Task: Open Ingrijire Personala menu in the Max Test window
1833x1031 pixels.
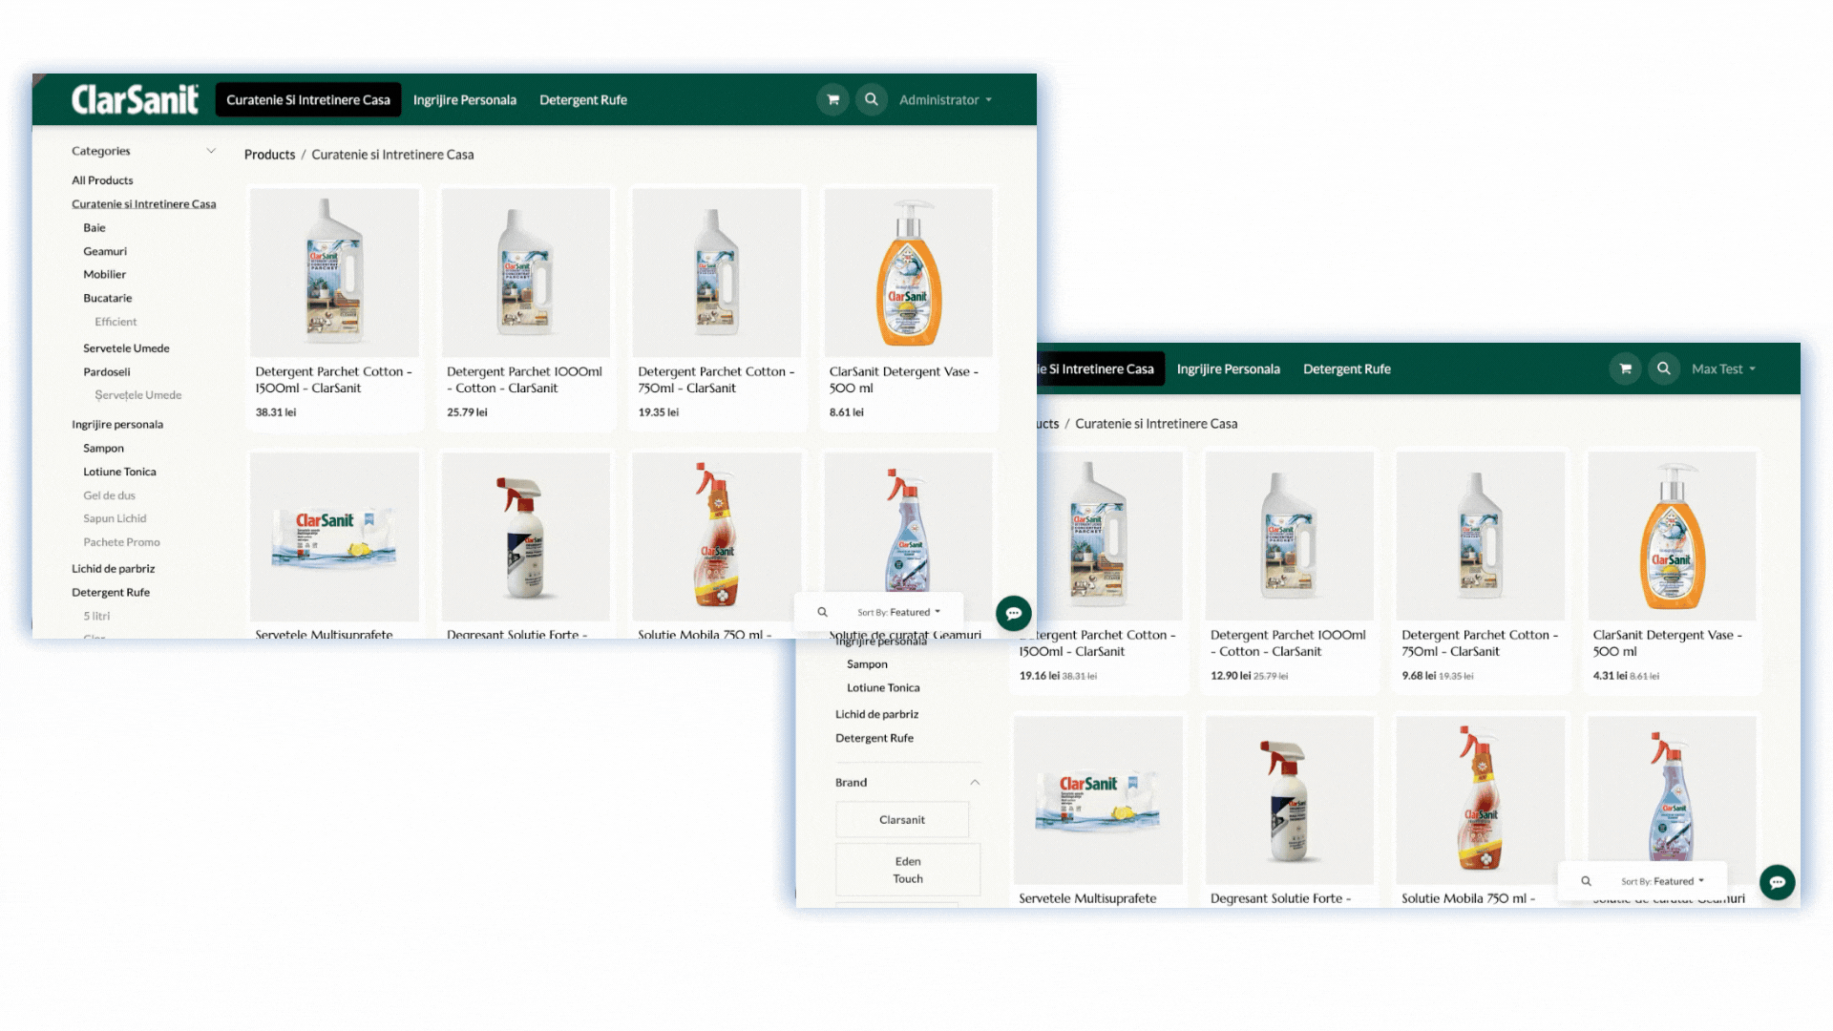Action: (x=1229, y=368)
